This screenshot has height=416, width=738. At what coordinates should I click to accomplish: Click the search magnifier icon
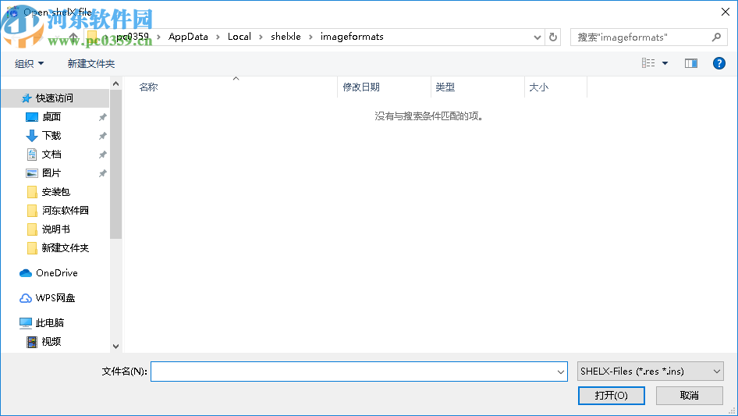[716, 37]
